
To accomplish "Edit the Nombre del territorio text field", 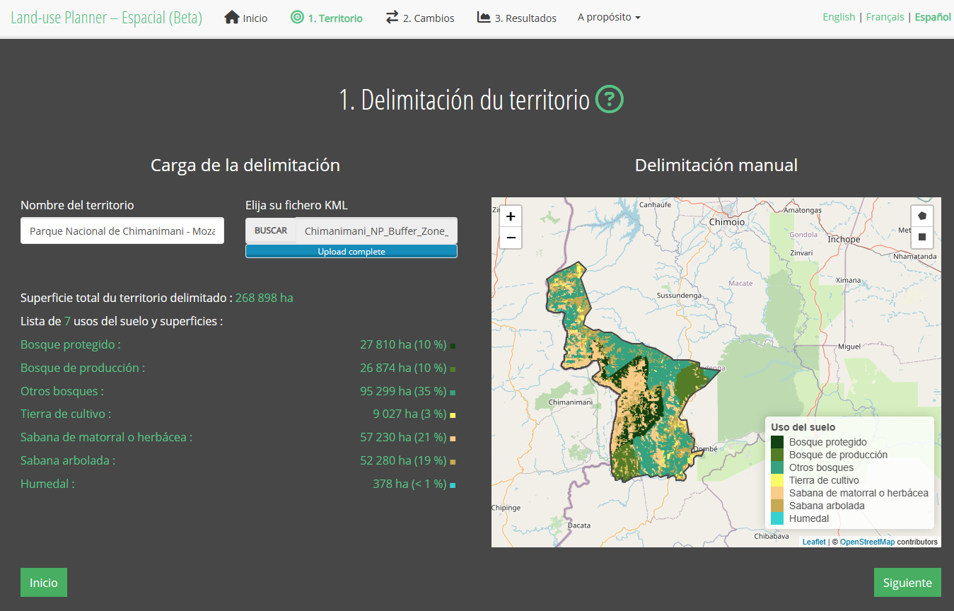I will 122,231.
